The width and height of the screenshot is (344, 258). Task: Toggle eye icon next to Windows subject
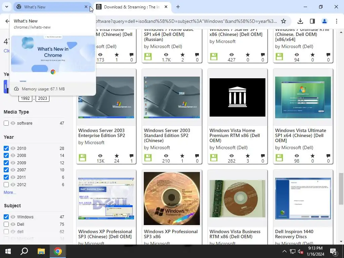pos(13,217)
